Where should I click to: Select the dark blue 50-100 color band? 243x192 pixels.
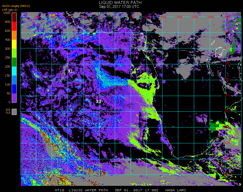point(14,89)
